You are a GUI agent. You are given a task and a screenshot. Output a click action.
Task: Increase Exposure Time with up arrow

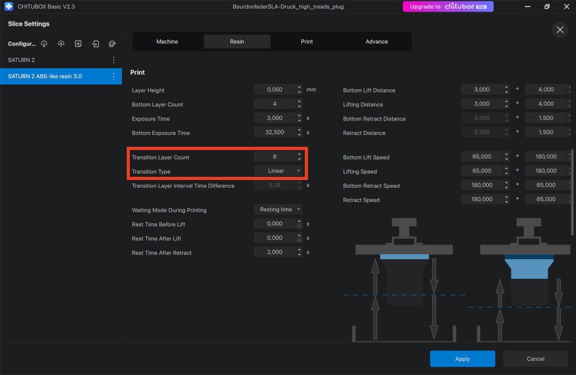point(300,115)
